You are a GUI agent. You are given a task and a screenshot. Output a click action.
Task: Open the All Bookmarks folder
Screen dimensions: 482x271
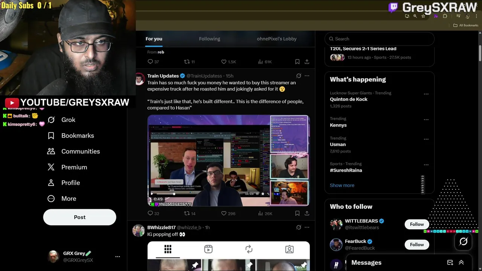point(466,25)
